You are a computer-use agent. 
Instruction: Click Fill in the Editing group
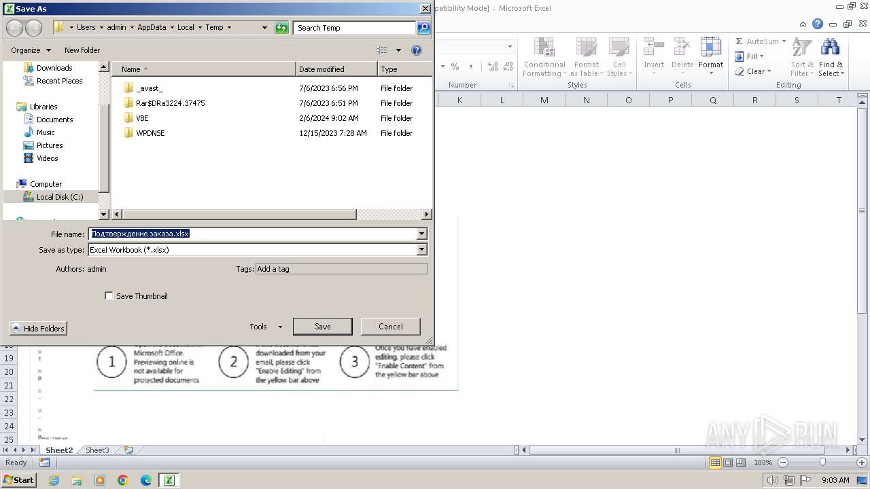[x=749, y=56]
